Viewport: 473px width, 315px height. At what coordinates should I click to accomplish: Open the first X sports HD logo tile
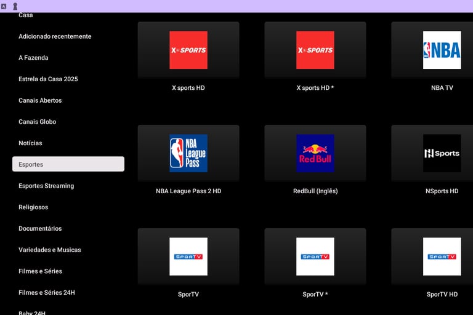click(188, 50)
